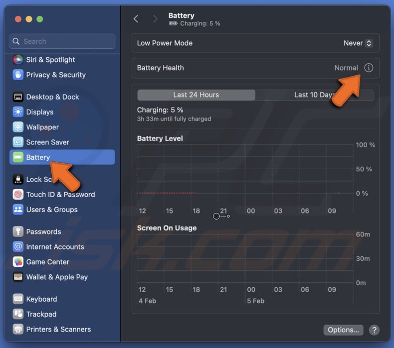Select Siri & Spotlight label in sidebar
The height and width of the screenshot is (348, 394).
coord(50,60)
